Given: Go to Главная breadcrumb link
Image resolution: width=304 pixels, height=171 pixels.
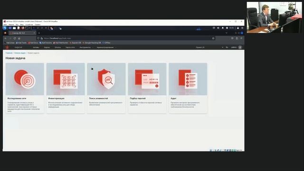Looking at the screenshot, I should click(9, 53).
